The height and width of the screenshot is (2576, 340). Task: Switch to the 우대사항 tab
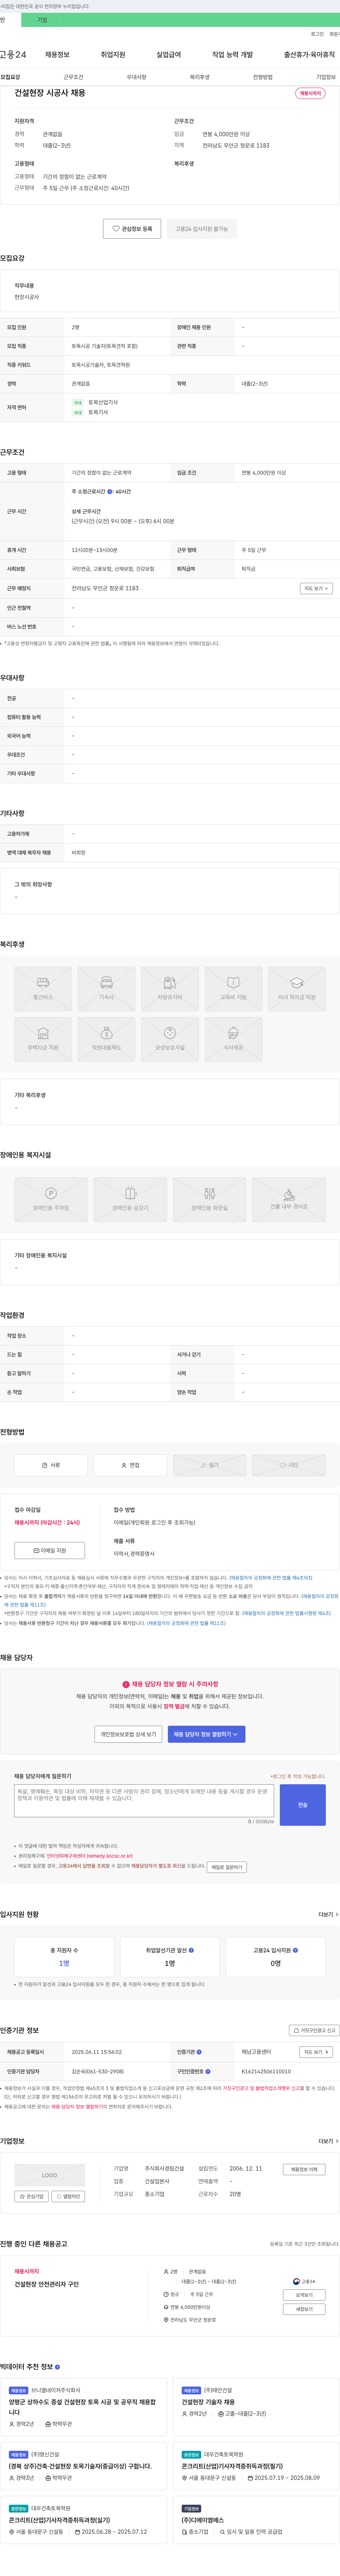pos(137,77)
